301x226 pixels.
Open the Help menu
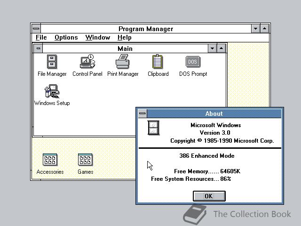point(124,38)
